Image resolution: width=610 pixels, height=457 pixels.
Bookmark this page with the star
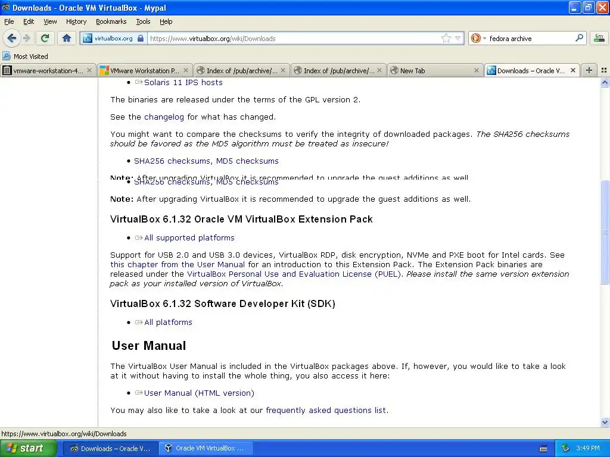pyautogui.click(x=446, y=38)
